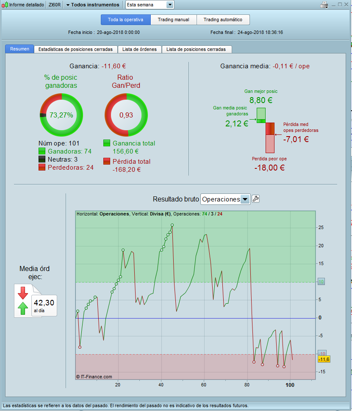Open Estadísticas de posiciones cerradas tab
The image size is (352, 411).
click(76, 49)
